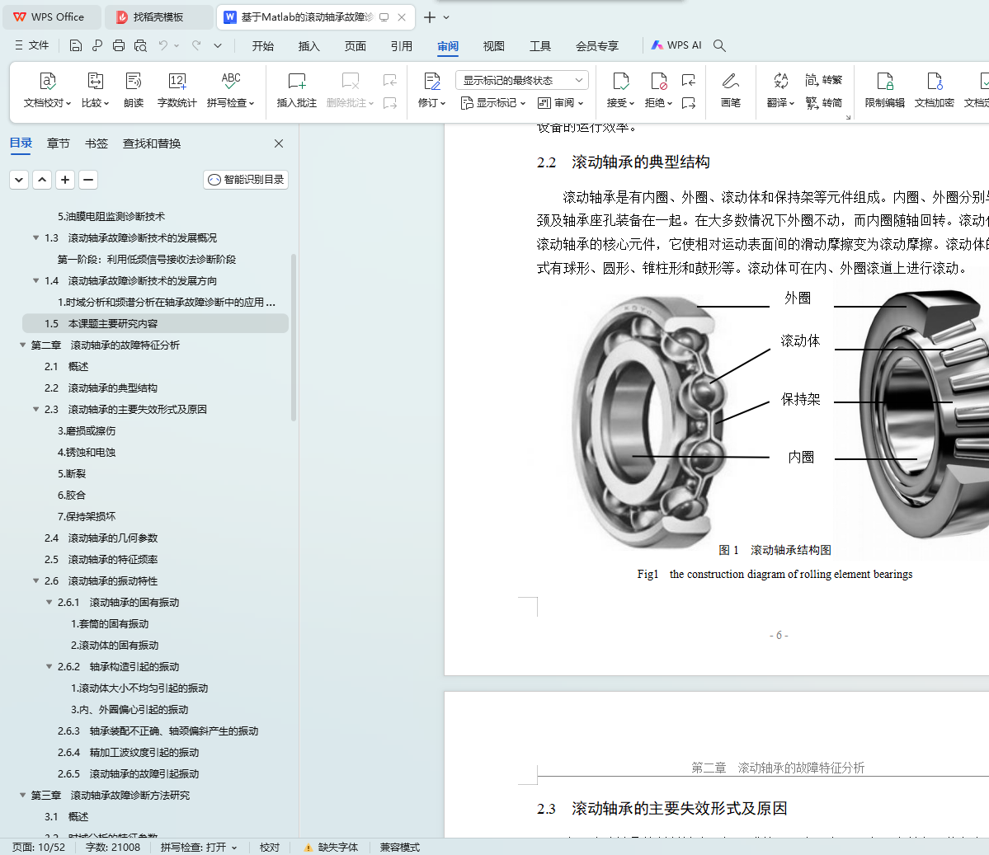Start the 朗读 read aloud tool

pos(133,90)
